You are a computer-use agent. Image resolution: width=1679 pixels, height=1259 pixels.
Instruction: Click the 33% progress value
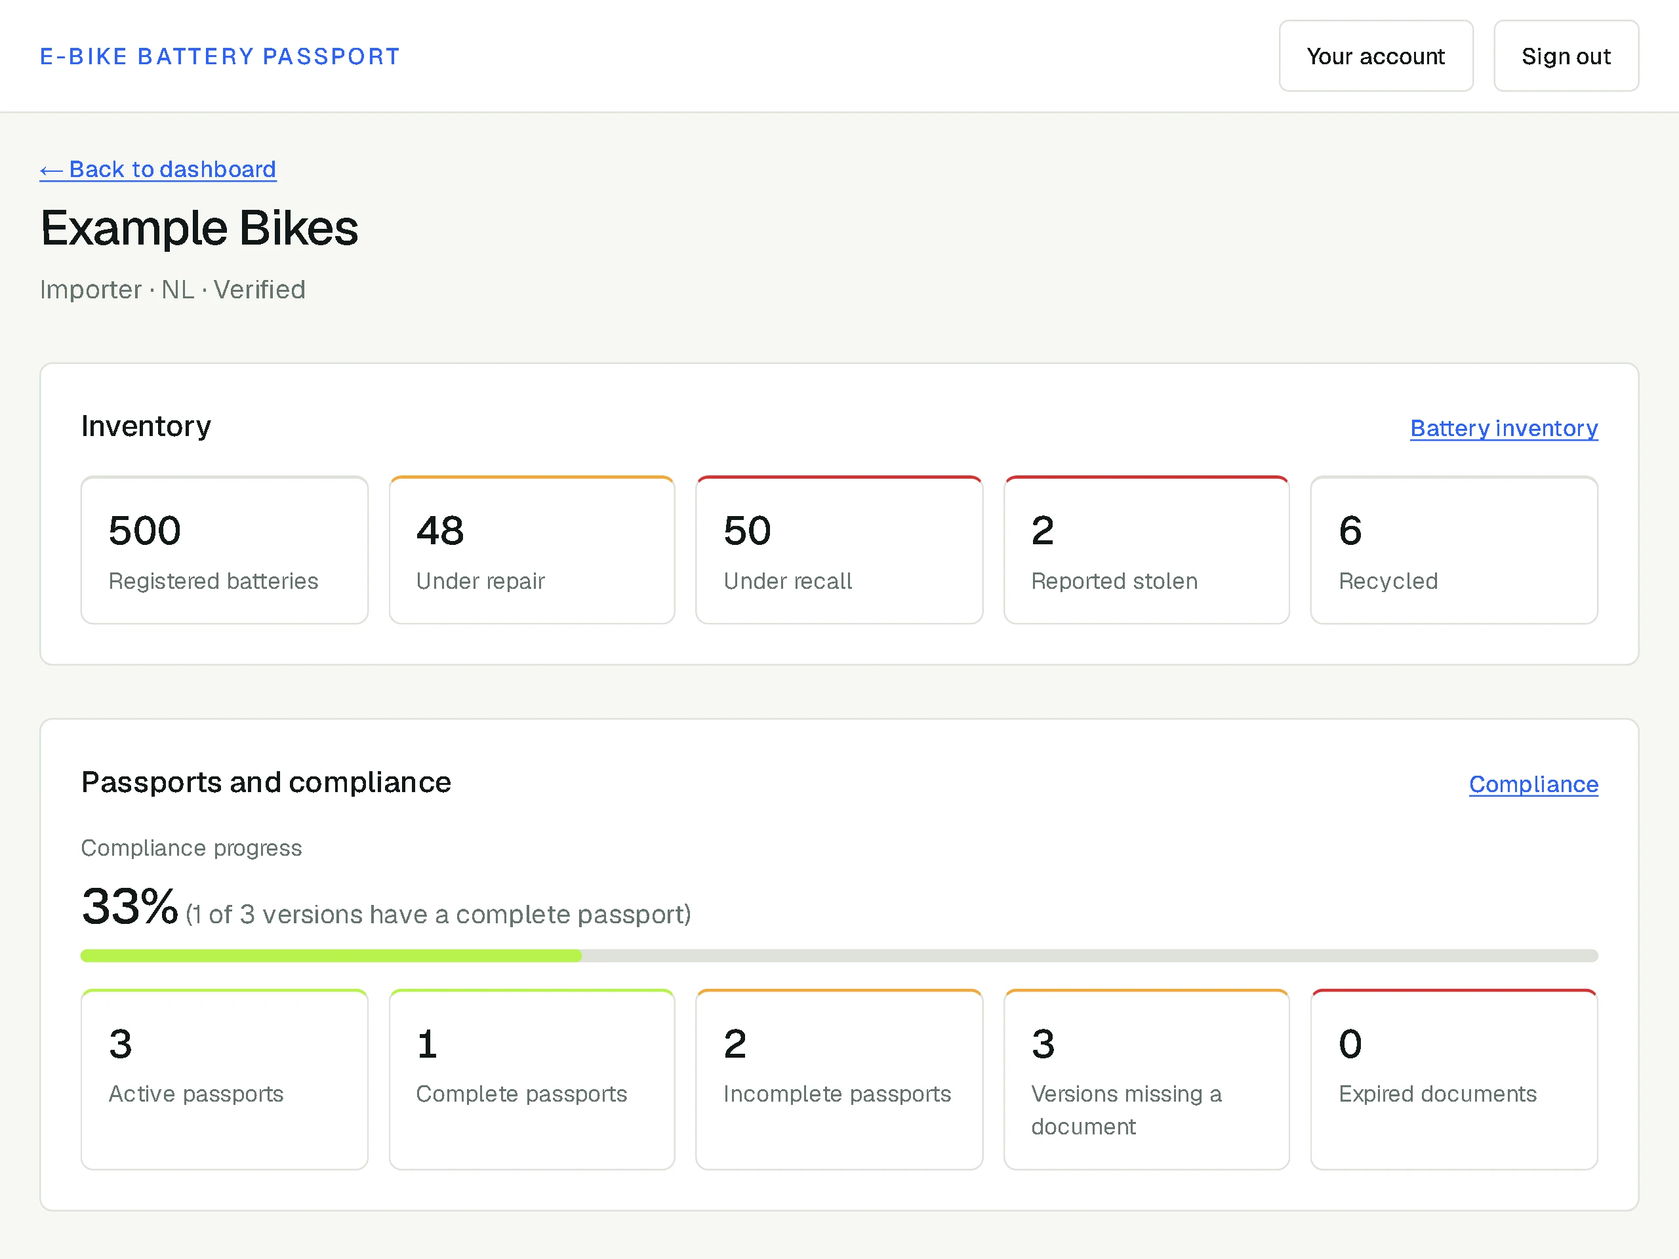click(x=130, y=906)
